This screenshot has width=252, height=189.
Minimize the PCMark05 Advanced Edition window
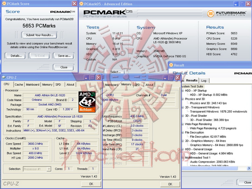click(235, 4)
